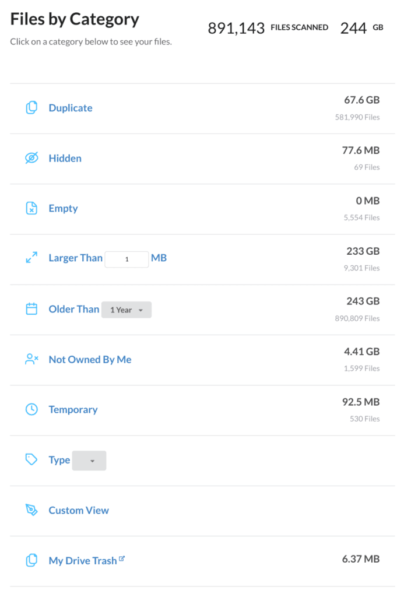Screen dimensions: 404x597
Task: Open the Empty files list
Action: point(63,208)
